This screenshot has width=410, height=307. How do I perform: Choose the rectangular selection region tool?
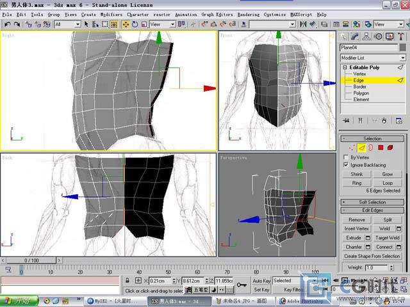pos(105,24)
